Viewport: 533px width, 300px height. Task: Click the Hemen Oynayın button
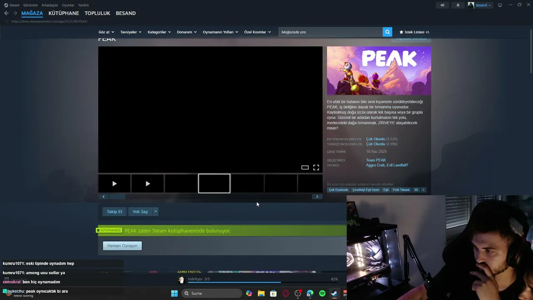[122, 246]
